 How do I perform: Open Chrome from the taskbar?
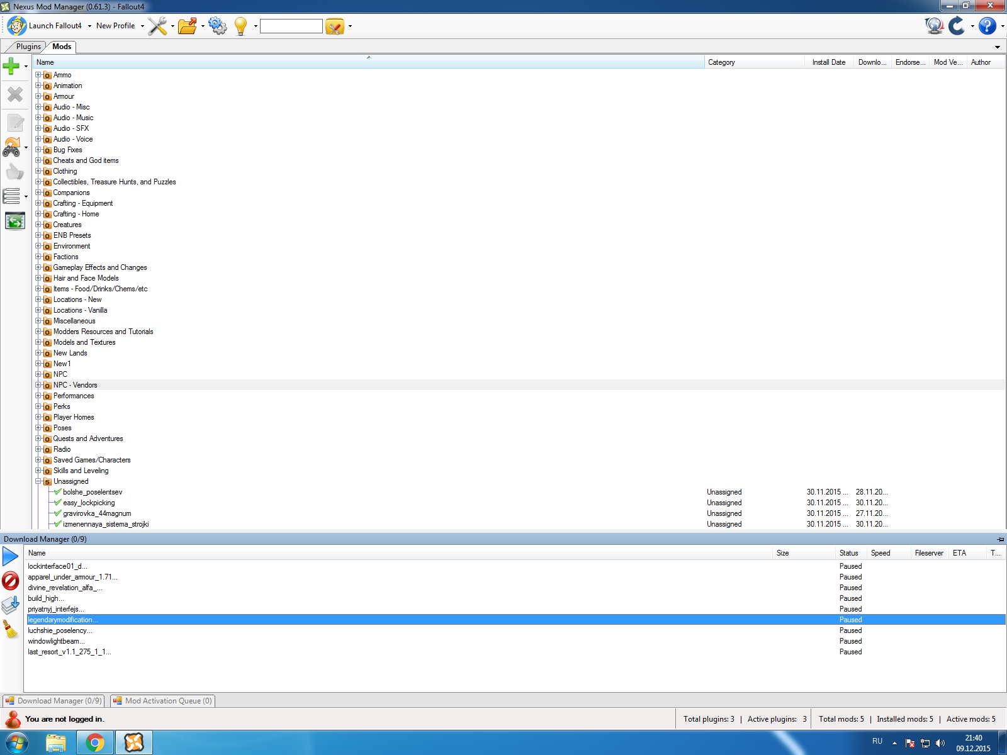(95, 743)
